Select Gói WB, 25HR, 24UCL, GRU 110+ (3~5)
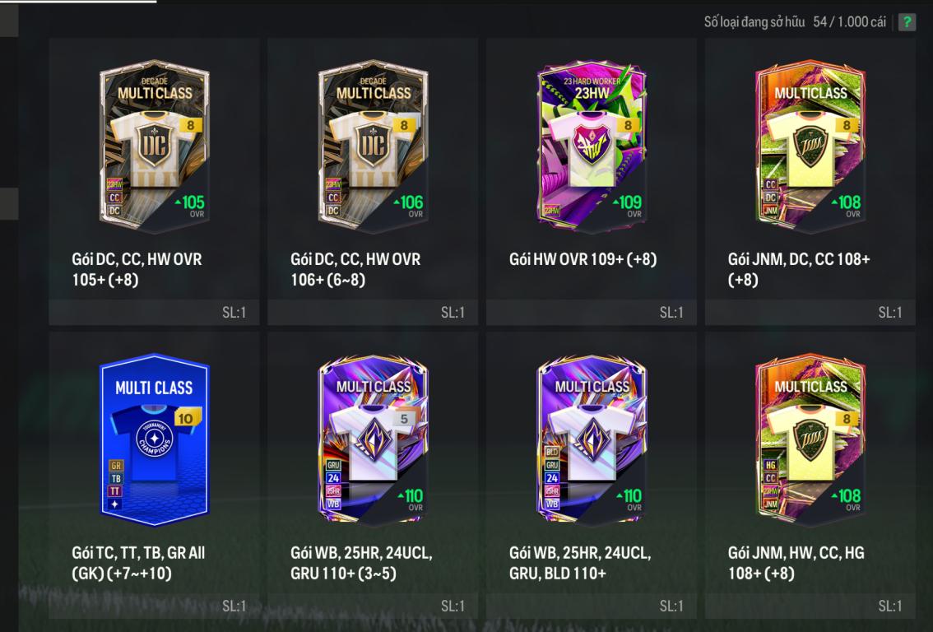This screenshot has height=632, width=933. coord(361,563)
